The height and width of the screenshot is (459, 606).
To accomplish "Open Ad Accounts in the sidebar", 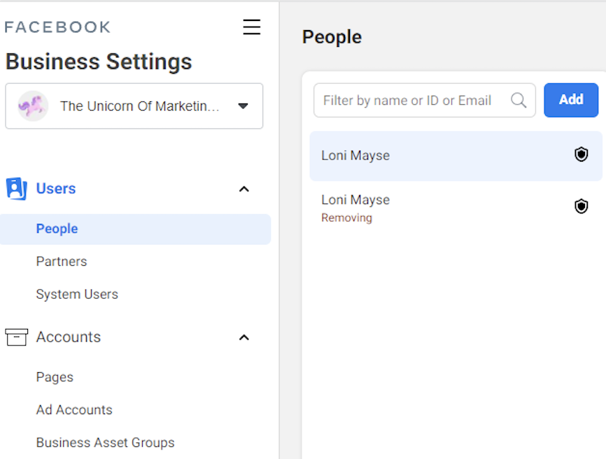I will click(x=74, y=410).
